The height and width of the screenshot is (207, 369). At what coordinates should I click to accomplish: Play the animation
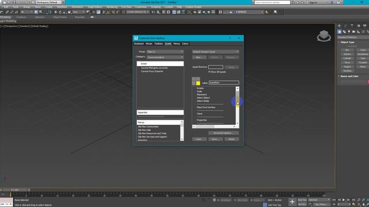tap(344, 200)
